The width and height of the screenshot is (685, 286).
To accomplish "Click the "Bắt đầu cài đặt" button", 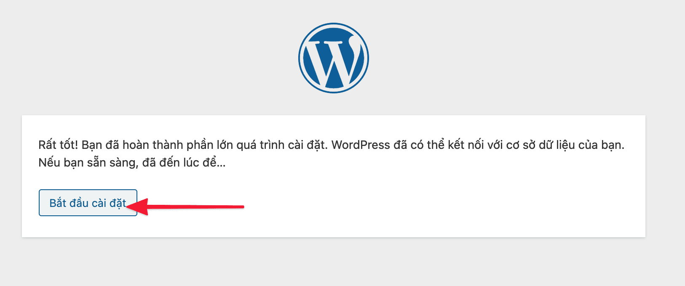I will click(88, 203).
